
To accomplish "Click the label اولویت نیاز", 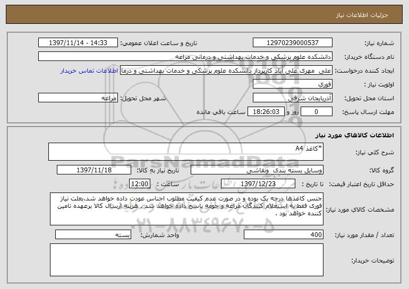I will pyautogui.click(x=379, y=84).
